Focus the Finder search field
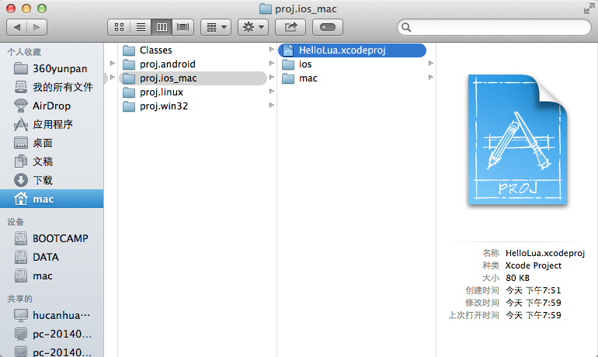 494,27
